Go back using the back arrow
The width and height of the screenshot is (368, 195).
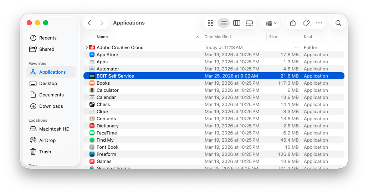(90, 23)
